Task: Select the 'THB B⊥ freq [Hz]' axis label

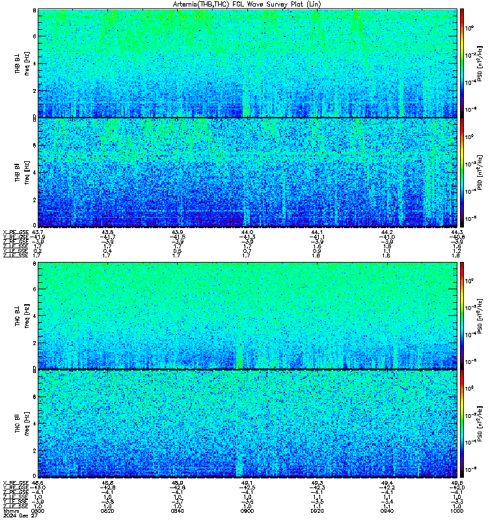Action: click(22, 63)
